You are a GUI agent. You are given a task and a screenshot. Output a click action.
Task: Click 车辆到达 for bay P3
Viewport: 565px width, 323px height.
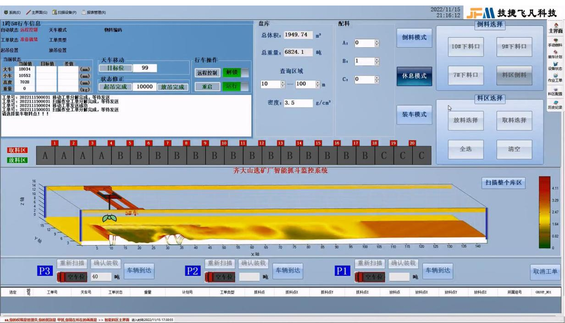[139, 271]
